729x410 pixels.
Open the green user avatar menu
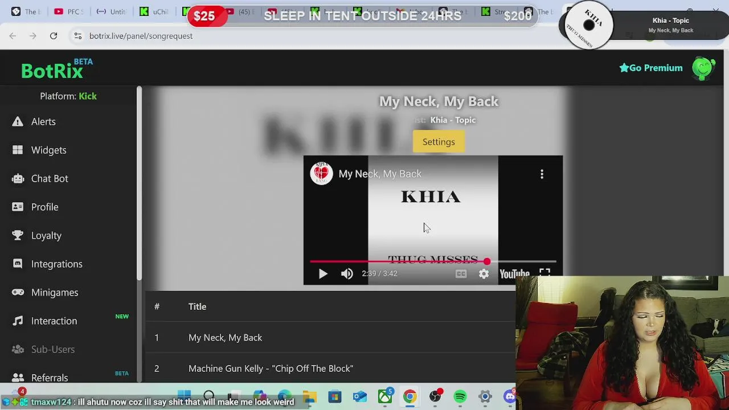pos(704,68)
